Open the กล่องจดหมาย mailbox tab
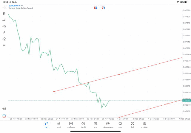191x133 pixels. pos(108,125)
